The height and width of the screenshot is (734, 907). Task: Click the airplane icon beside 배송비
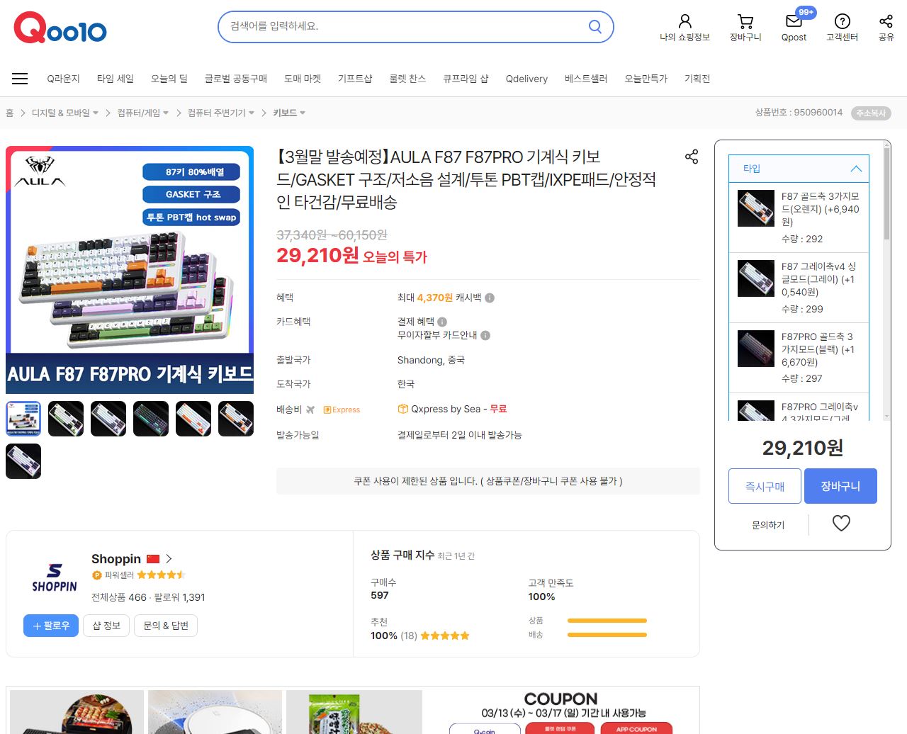pyautogui.click(x=310, y=410)
